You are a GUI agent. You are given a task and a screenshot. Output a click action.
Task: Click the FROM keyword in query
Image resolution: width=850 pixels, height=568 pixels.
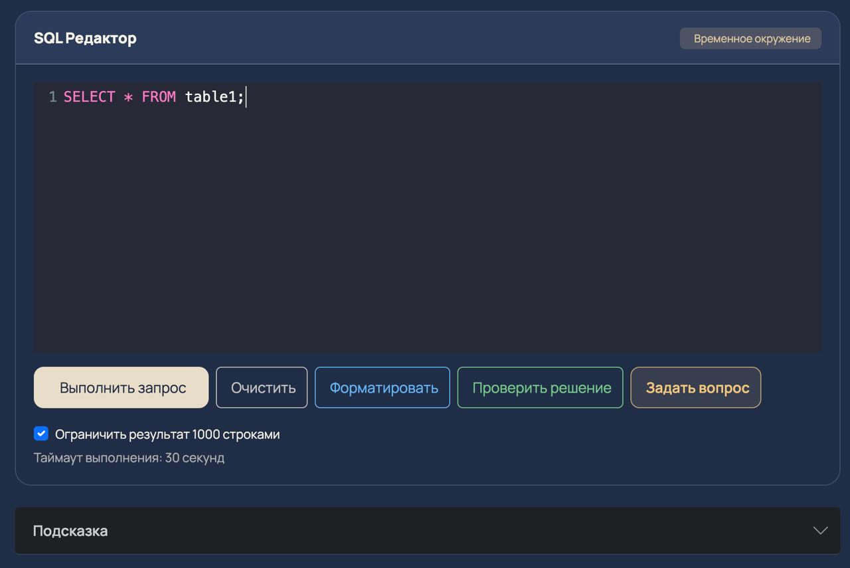pos(159,97)
